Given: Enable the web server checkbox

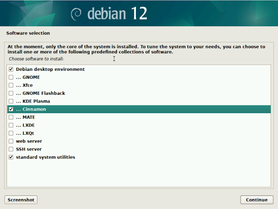Looking at the screenshot, I should (x=11, y=141).
